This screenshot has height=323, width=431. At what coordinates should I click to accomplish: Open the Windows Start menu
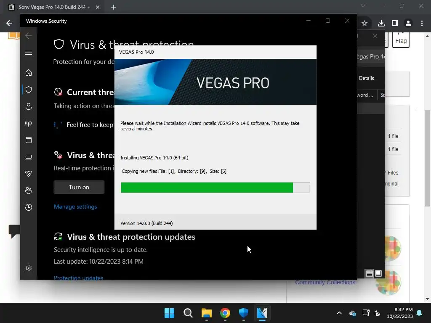(x=169, y=313)
